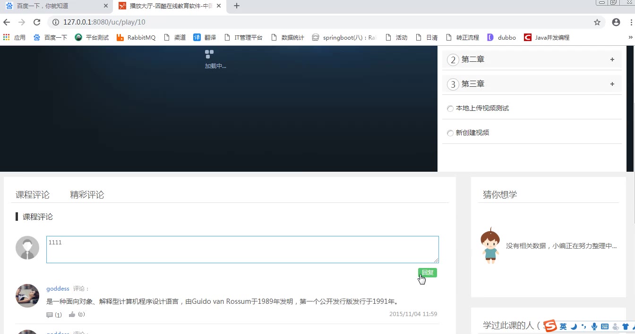Image resolution: width=635 pixels, height=334 pixels.
Task: Open Sogou user account icon
Action: tap(615, 326)
